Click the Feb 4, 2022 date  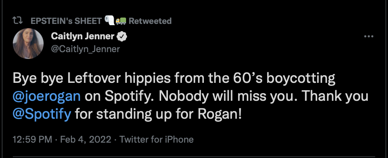(85, 140)
